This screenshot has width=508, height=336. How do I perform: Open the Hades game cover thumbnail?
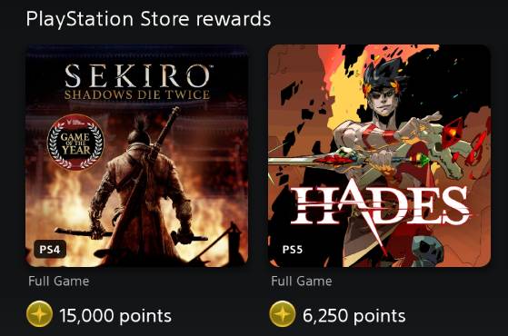pos(379,155)
